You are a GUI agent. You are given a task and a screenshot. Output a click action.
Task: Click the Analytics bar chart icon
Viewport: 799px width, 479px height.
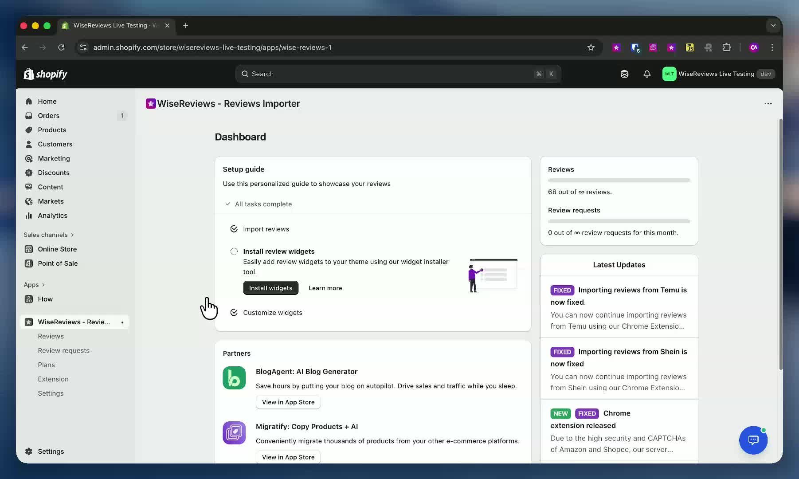click(x=29, y=216)
